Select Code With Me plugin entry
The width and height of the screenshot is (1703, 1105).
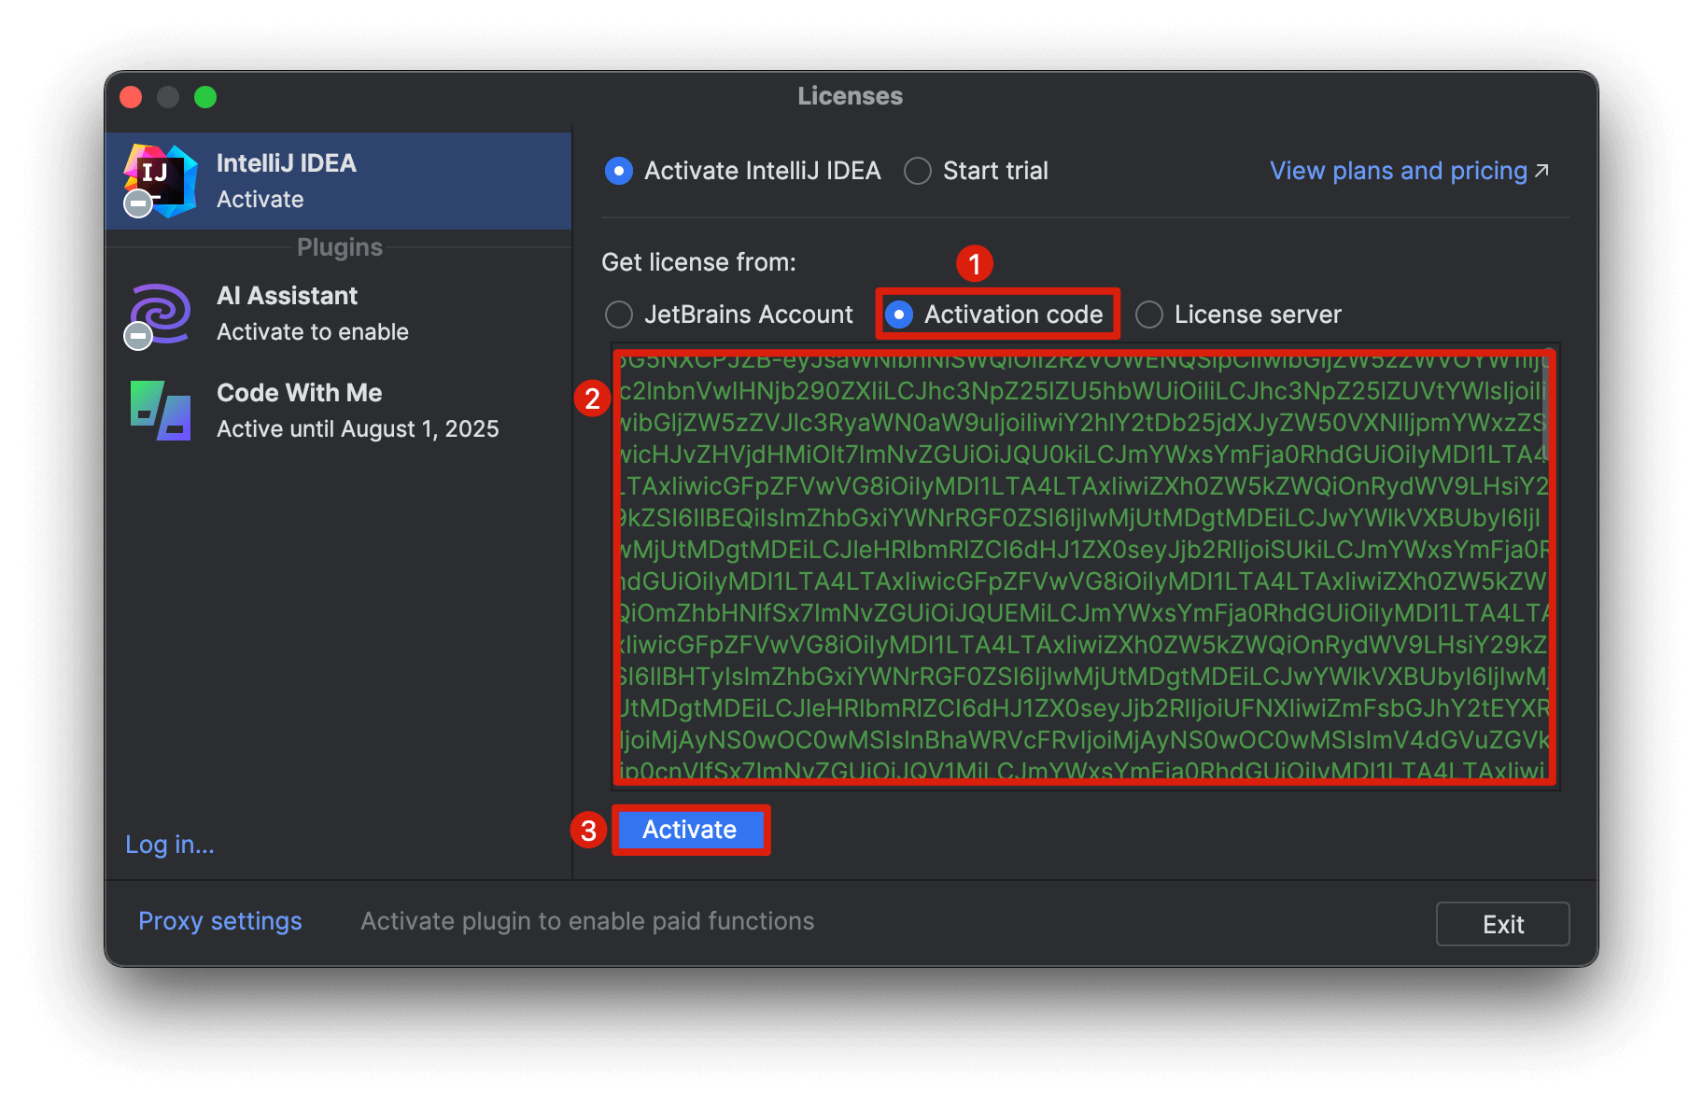tap(338, 411)
